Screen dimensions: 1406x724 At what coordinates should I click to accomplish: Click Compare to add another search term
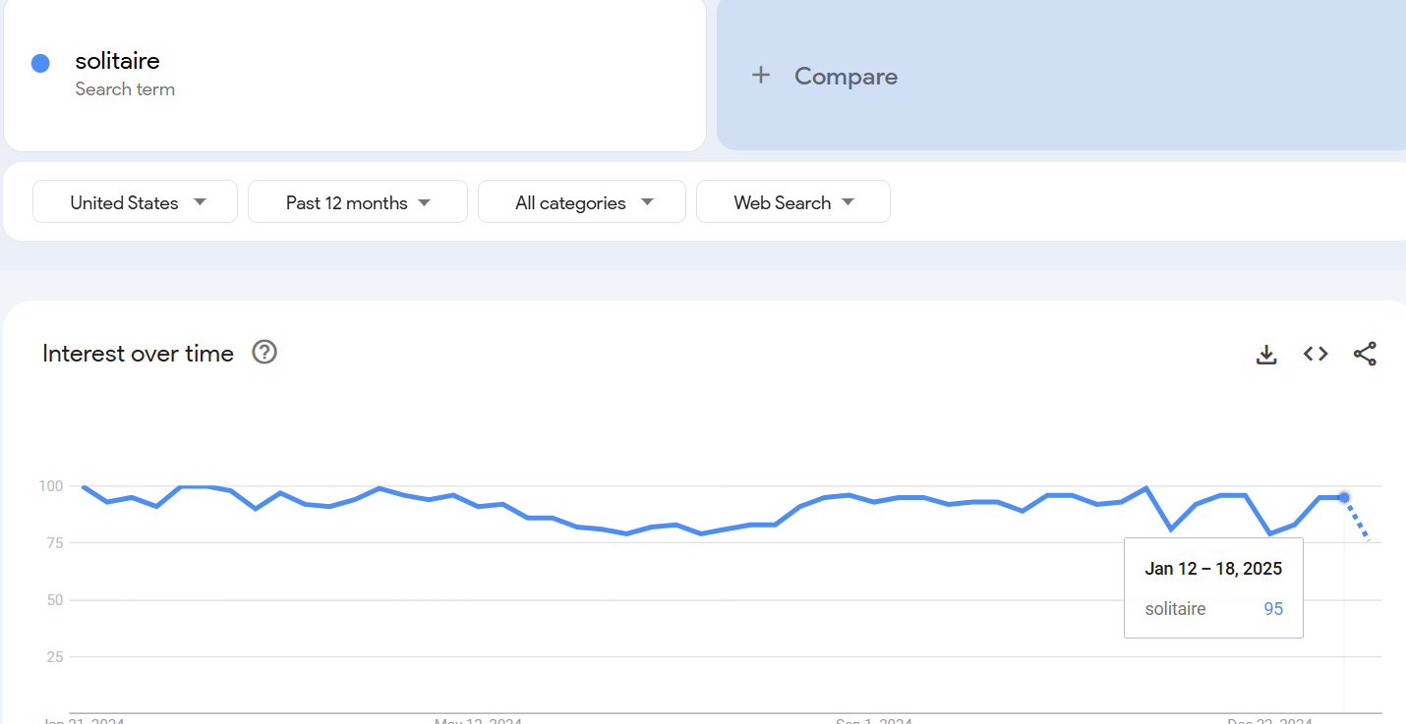(x=846, y=76)
